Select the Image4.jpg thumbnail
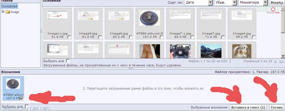The width and height of the screenshot is (285, 111). point(242,19)
